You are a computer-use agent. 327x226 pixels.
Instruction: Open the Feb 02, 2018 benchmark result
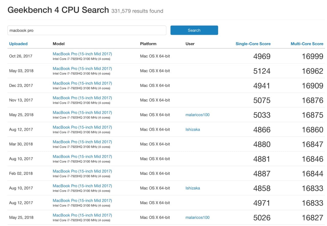click(82, 171)
